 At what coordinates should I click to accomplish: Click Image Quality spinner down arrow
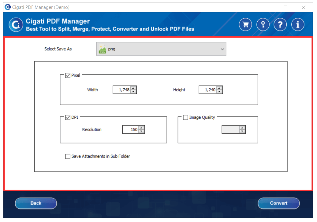(x=242, y=131)
